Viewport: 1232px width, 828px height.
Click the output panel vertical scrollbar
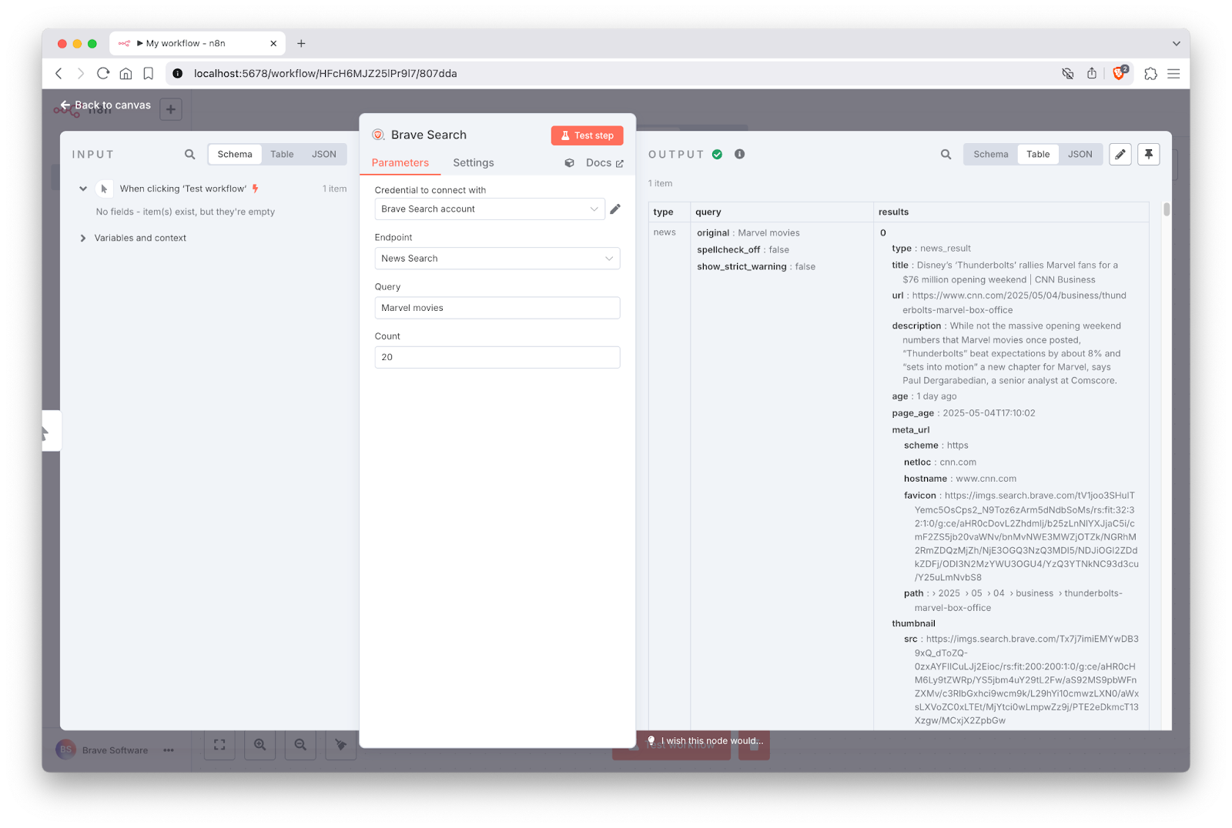(x=1167, y=209)
